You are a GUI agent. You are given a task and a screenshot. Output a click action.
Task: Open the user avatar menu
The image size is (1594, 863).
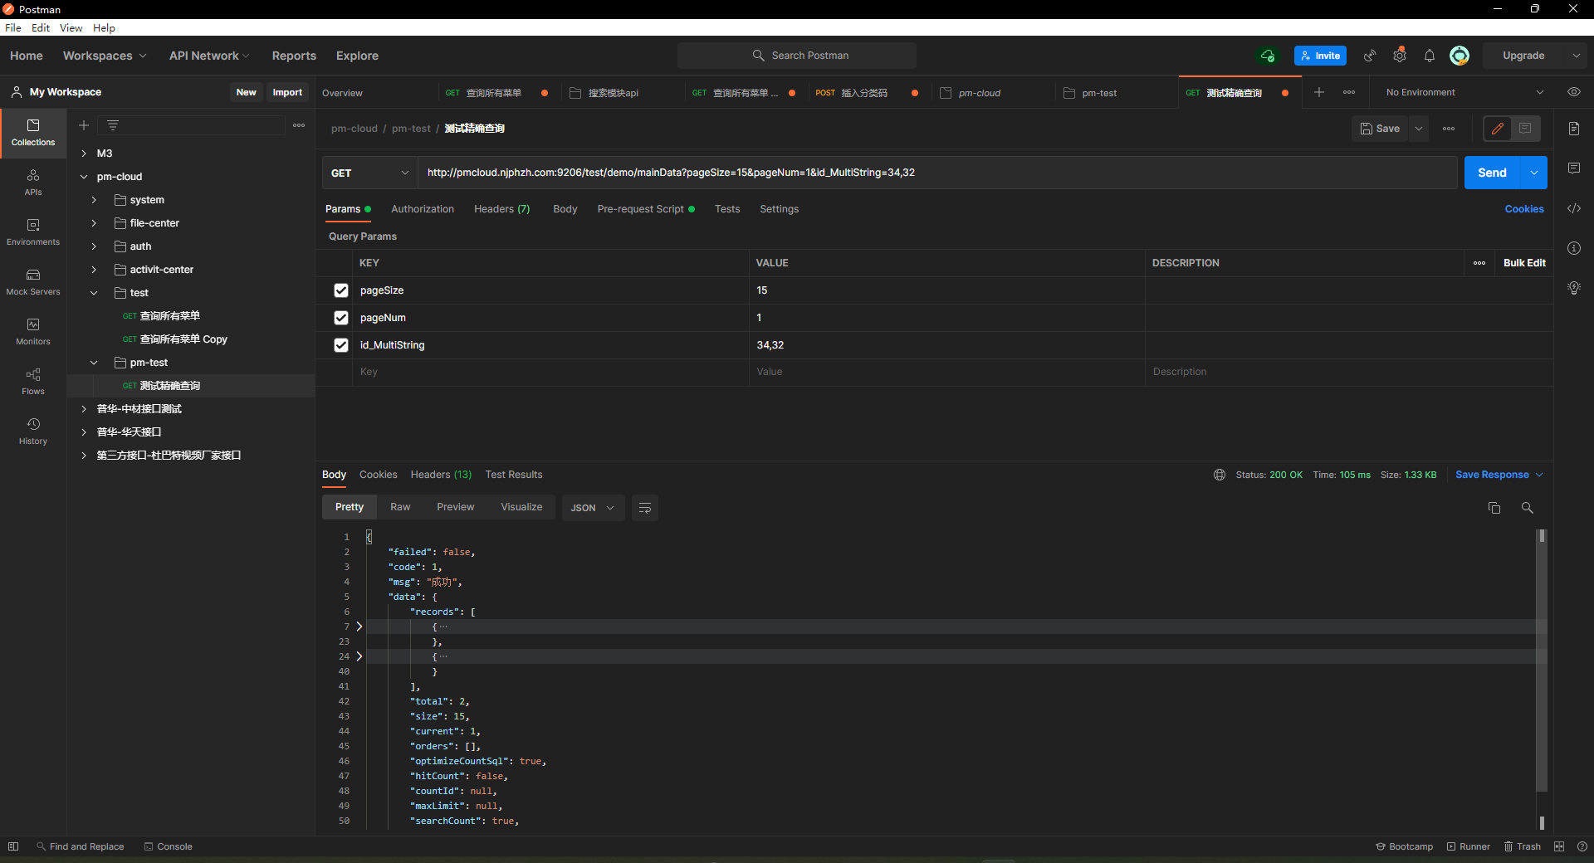click(x=1460, y=56)
